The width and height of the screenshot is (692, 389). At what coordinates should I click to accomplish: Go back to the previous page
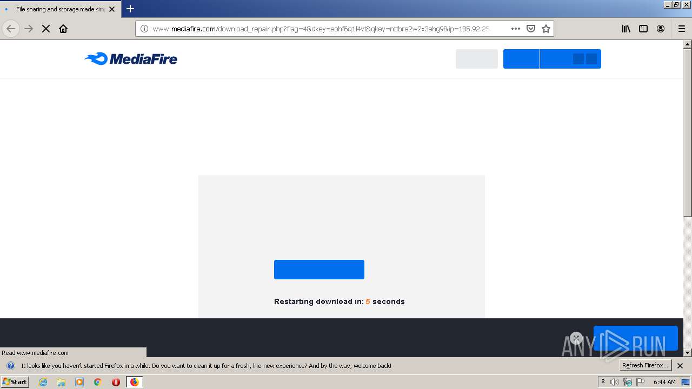click(x=11, y=29)
